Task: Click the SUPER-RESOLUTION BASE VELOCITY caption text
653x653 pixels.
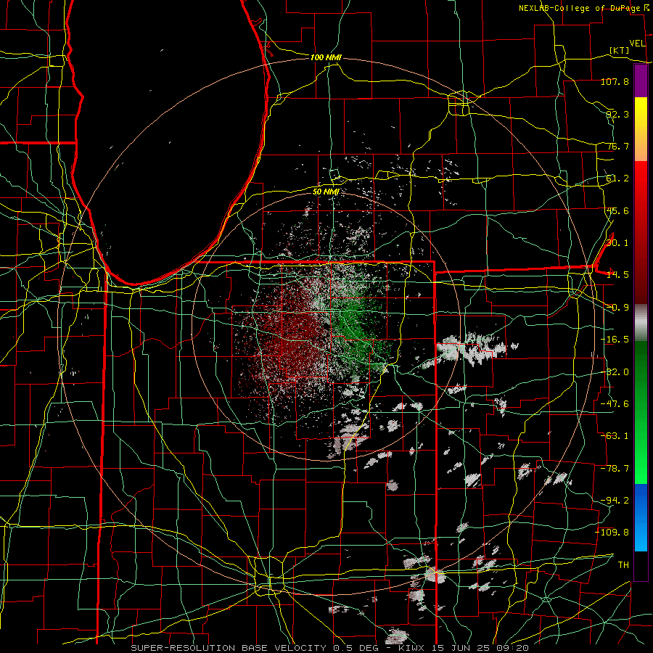Action: (229, 648)
